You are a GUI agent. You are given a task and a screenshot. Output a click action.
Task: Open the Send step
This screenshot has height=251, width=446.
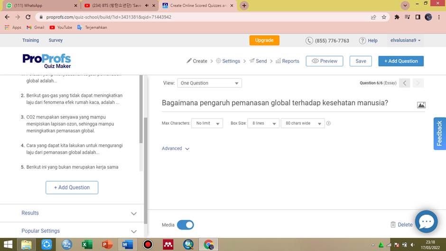coord(258,61)
